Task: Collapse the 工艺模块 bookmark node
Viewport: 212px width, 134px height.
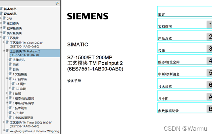Action: (1, 37)
